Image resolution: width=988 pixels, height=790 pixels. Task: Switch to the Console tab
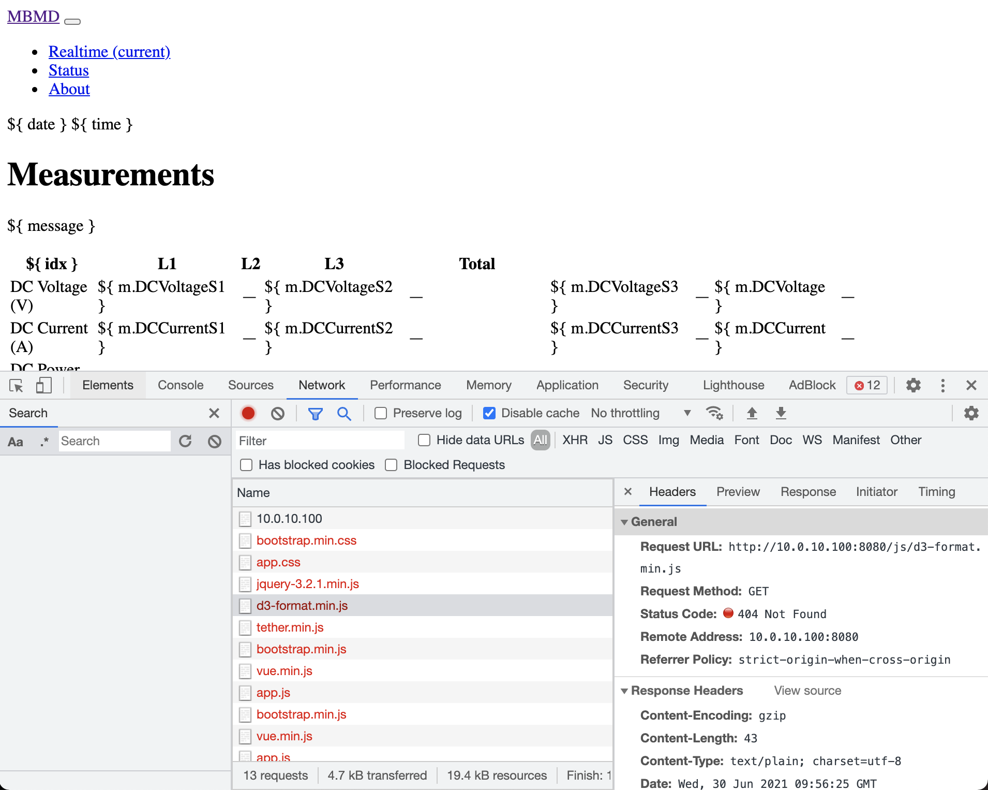[x=181, y=385]
